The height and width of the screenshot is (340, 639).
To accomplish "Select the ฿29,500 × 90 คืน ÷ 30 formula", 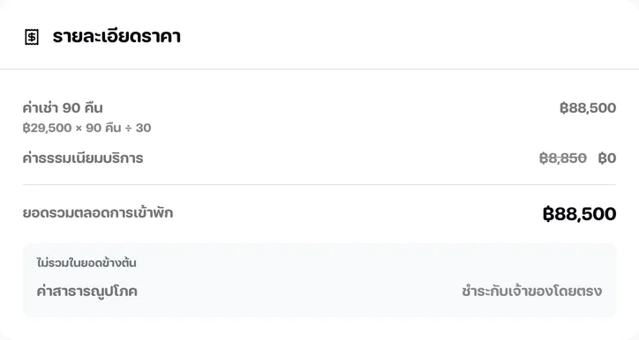I will 86,128.
